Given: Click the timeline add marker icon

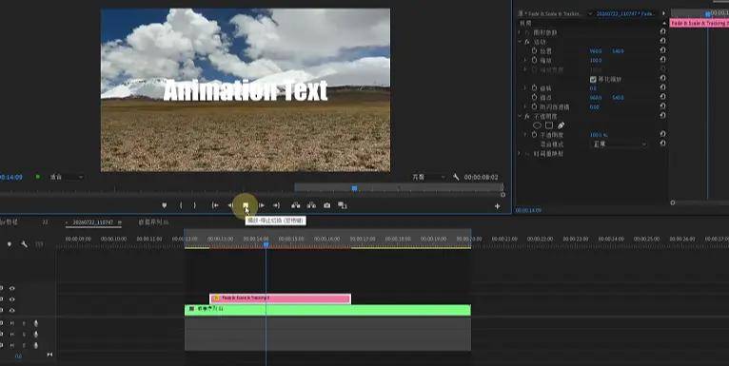Looking at the screenshot, I should [10, 244].
